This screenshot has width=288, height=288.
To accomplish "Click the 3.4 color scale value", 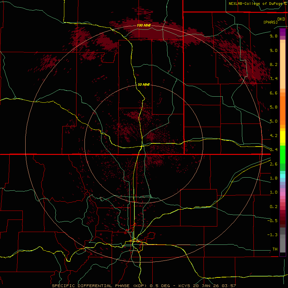I will (274, 149).
